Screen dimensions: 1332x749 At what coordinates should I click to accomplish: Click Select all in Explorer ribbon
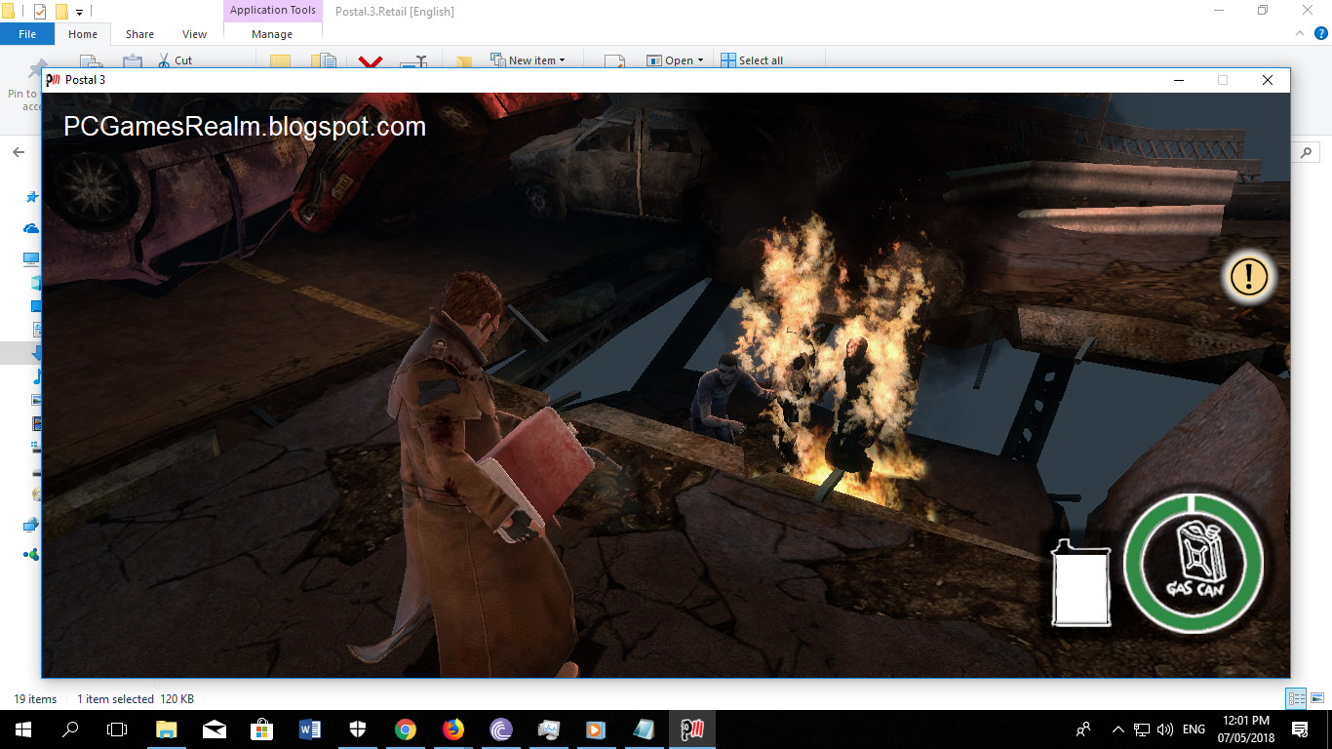pos(752,60)
